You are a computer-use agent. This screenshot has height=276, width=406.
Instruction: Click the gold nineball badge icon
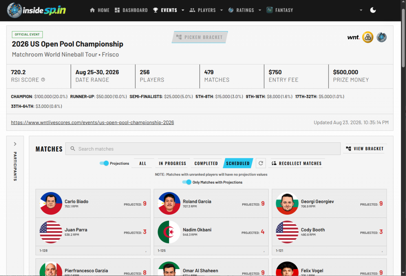click(368, 37)
